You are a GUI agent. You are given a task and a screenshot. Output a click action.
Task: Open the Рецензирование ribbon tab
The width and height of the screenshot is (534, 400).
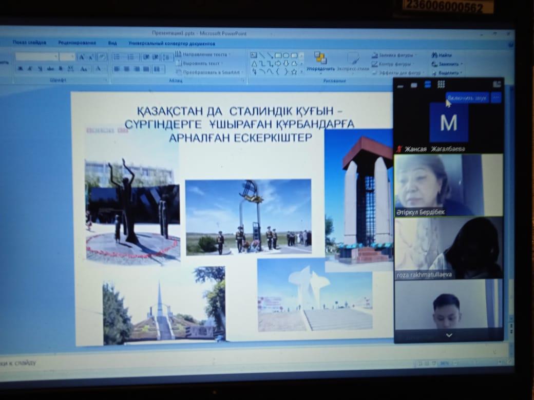77,43
